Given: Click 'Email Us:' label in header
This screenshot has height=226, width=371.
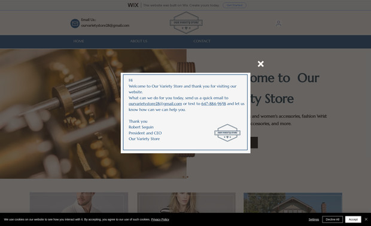Looking at the screenshot, I should pos(89,20).
